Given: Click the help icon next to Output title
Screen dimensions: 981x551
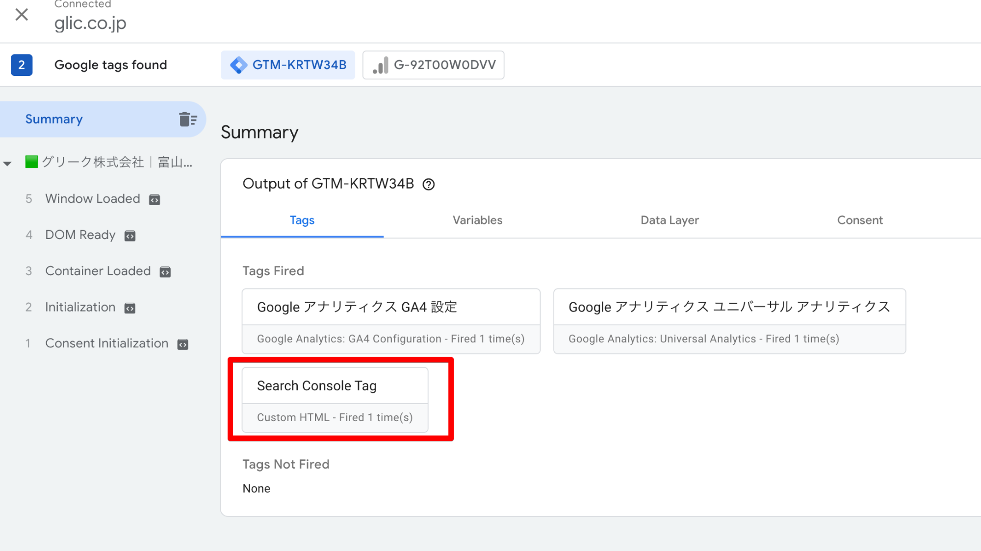Looking at the screenshot, I should pyautogui.click(x=429, y=184).
